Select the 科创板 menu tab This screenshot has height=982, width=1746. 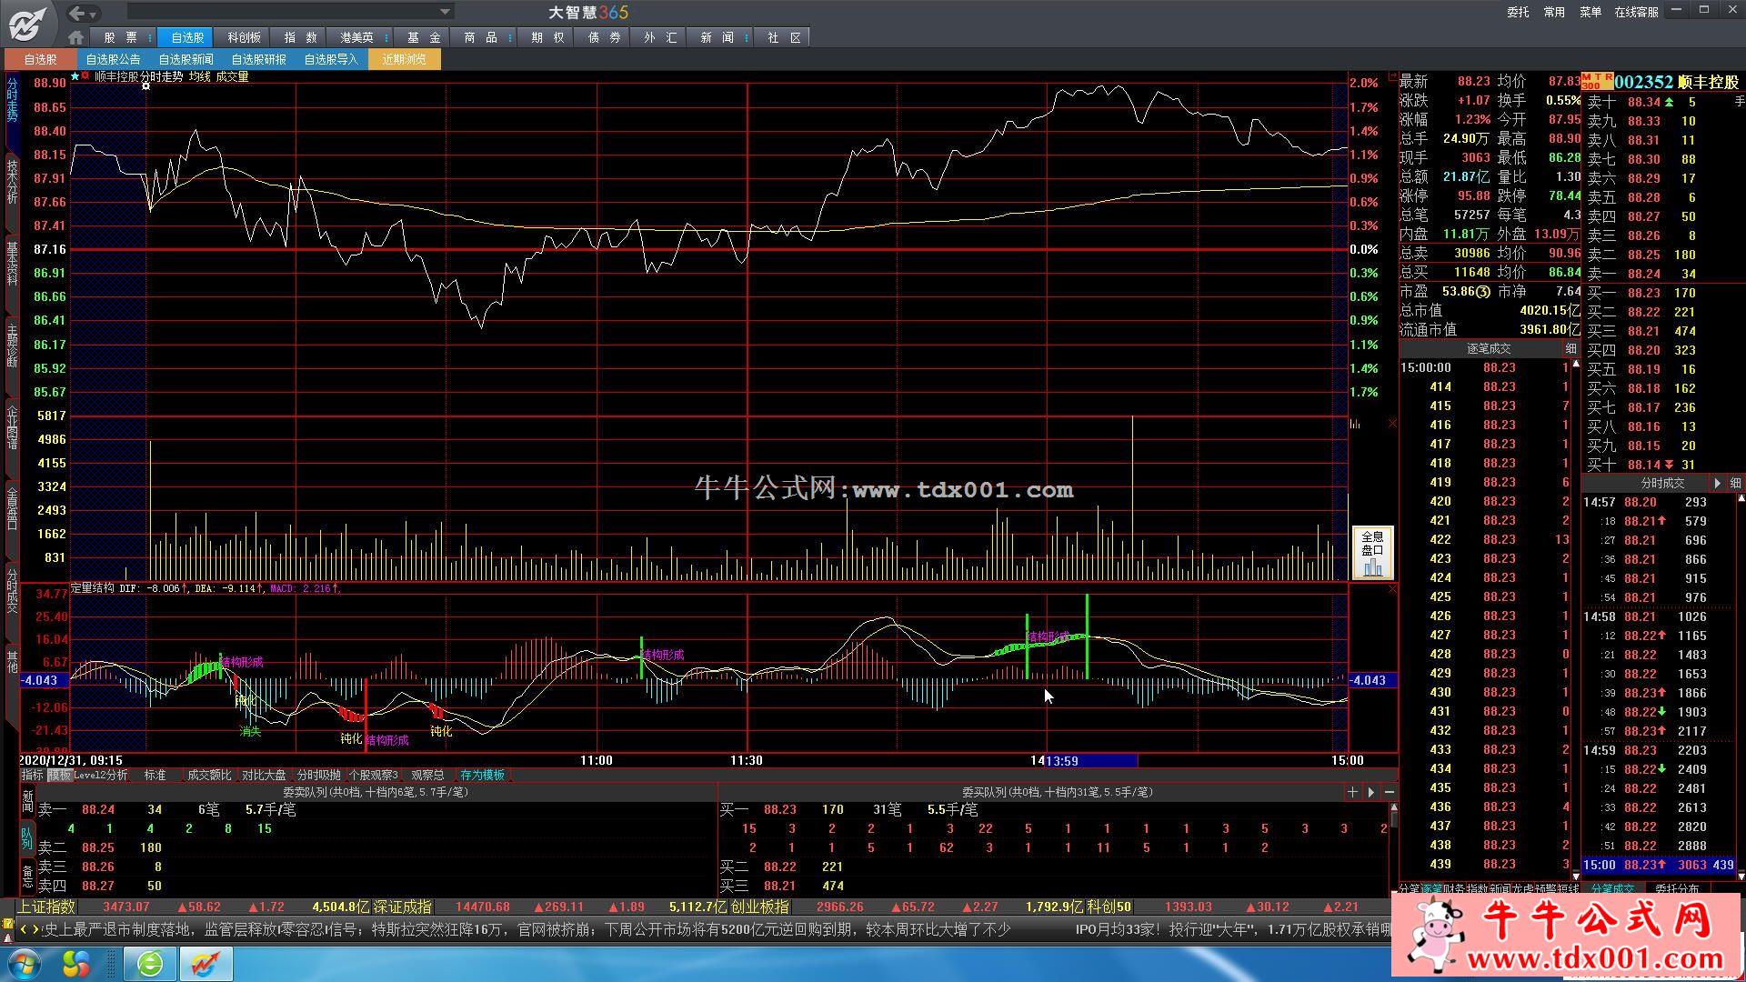[x=244, y=37]
